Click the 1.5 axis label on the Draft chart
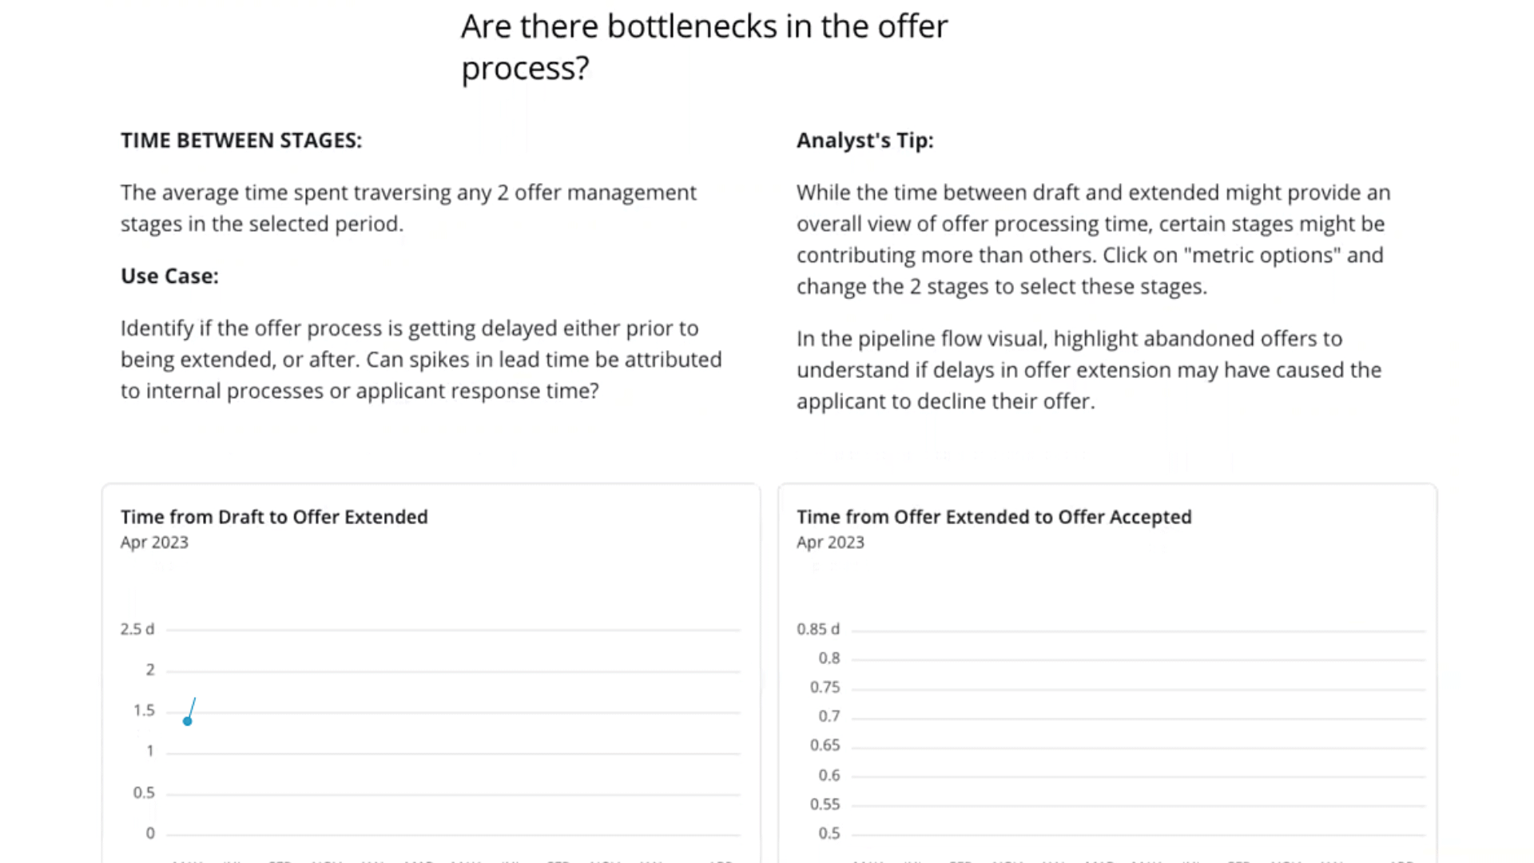The width and height of the screenshot is (1534, 863). 144,710
